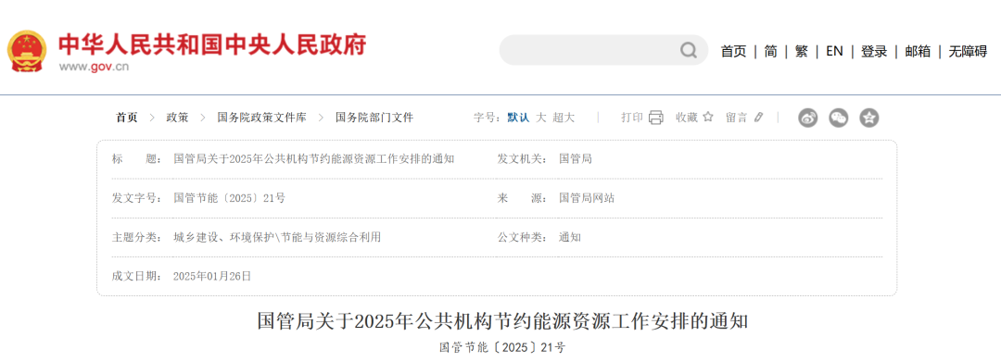1001x362 pixels.
Task: Click the 收藏 favorite label
Action: click(x=687, y=118)
